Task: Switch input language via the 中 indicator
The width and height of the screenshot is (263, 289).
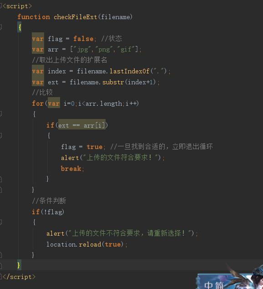Action: tap(208, 285)
